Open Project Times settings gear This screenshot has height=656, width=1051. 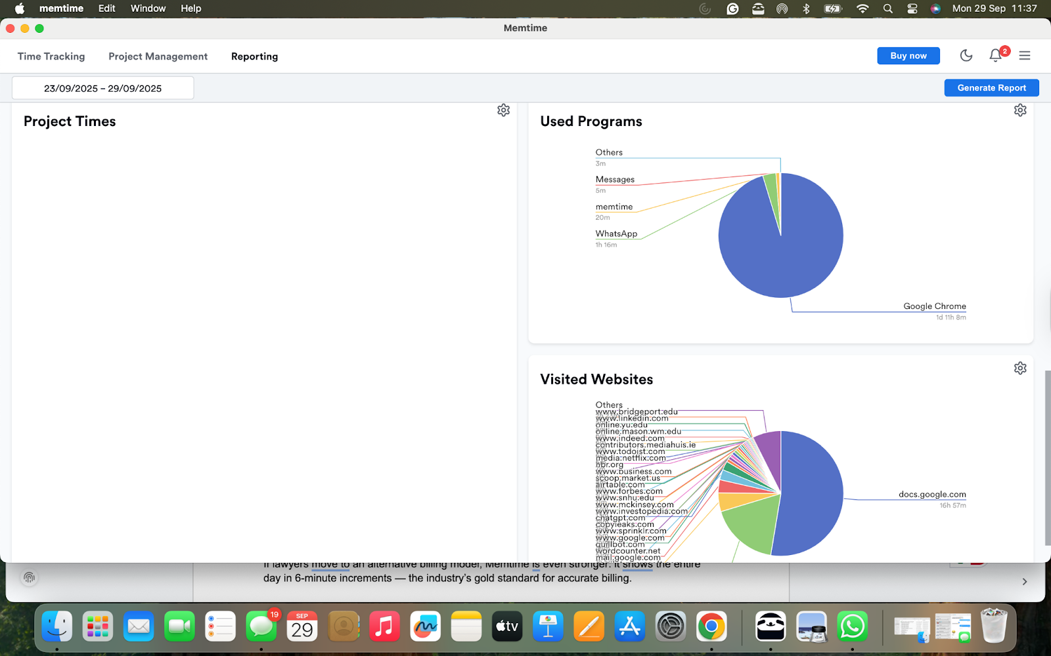503,110
